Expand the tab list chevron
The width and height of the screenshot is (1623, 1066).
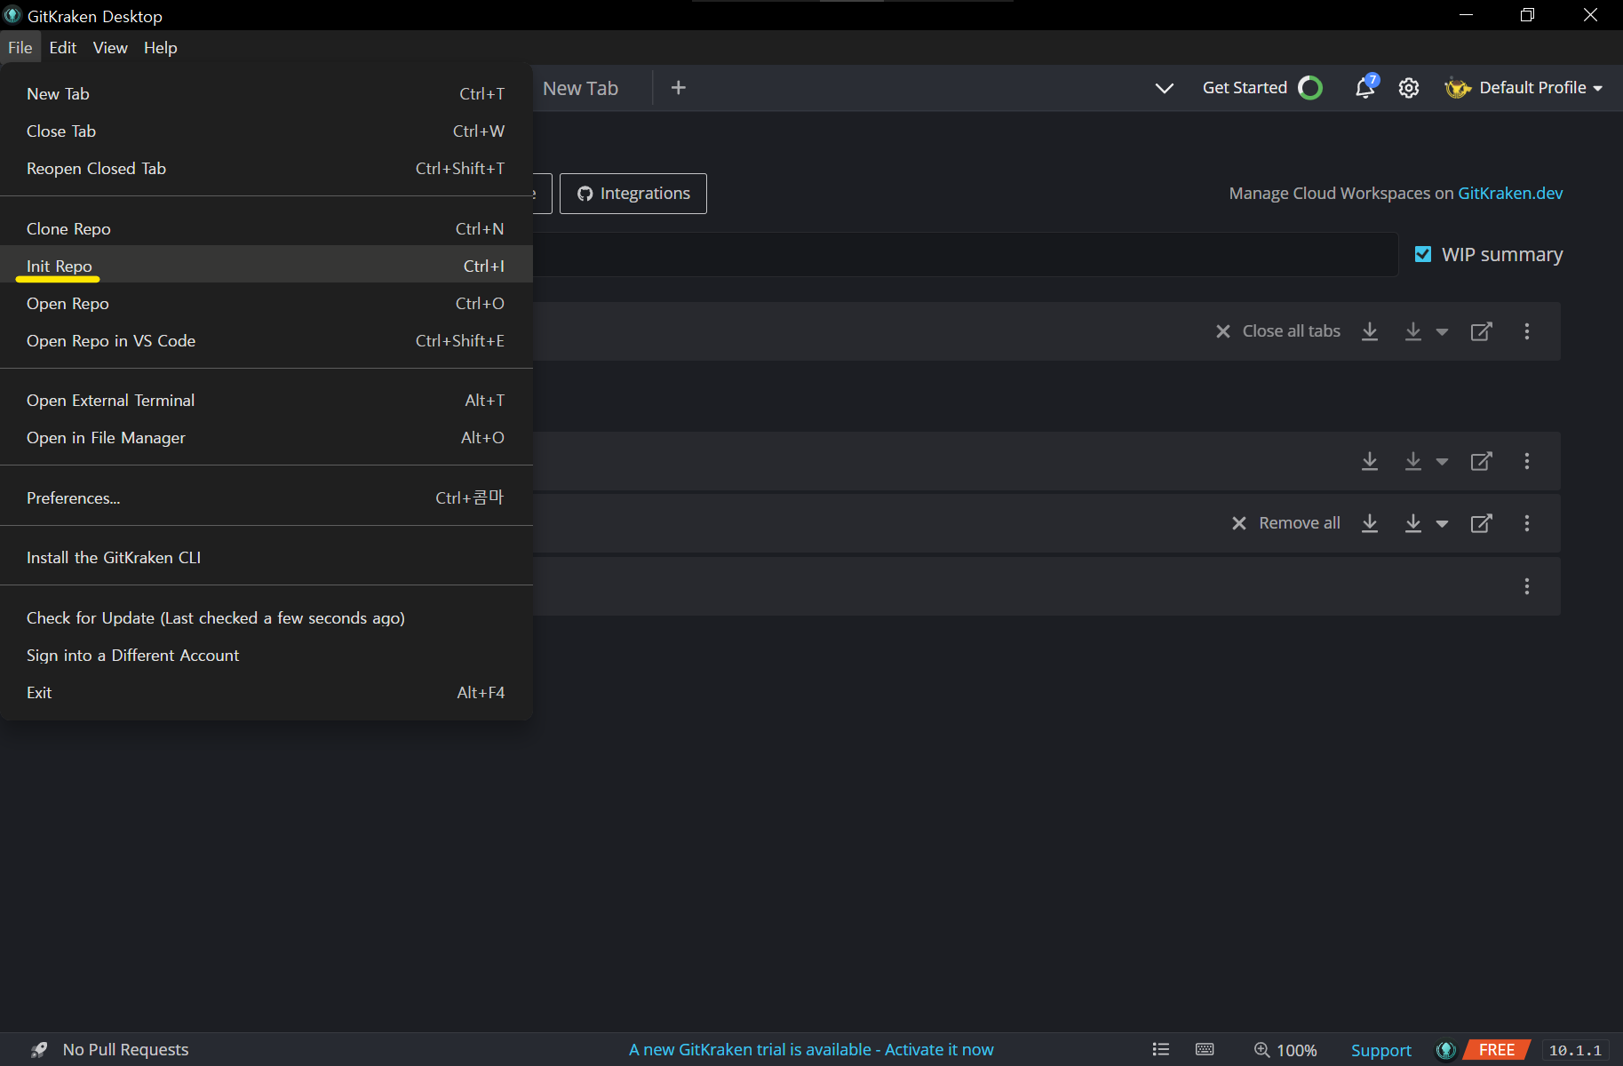pos(1165,88)
